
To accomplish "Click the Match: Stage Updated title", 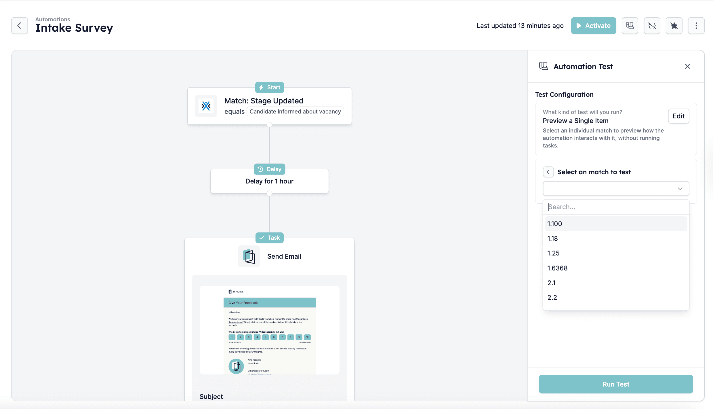I will (264, 101).
